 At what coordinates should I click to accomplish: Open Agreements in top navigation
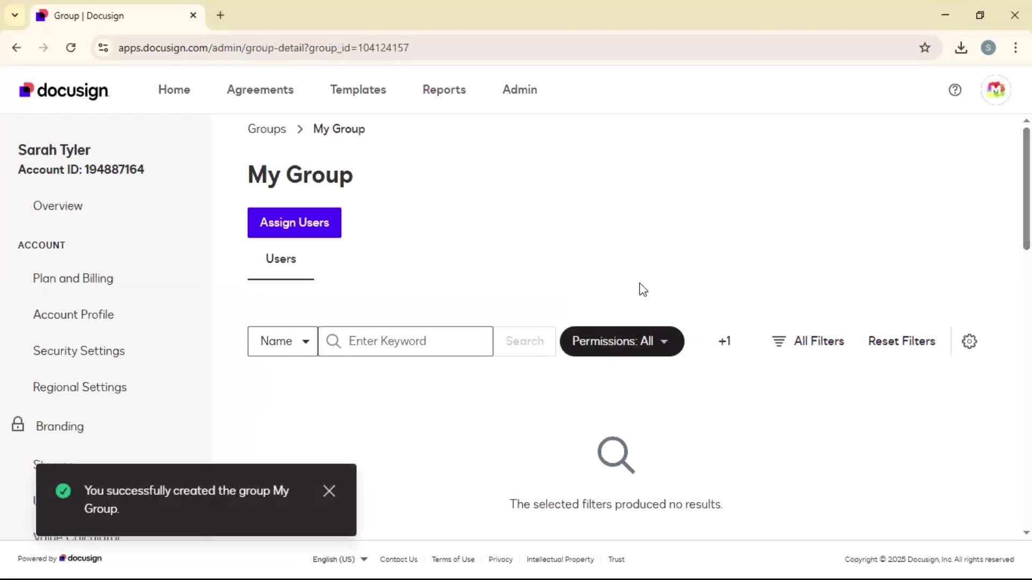pos(260,90)
